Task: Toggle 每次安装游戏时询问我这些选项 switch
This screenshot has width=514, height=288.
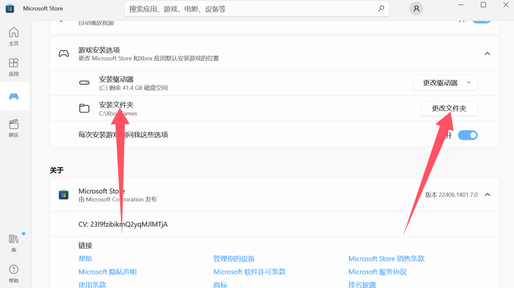Action: 468,135
